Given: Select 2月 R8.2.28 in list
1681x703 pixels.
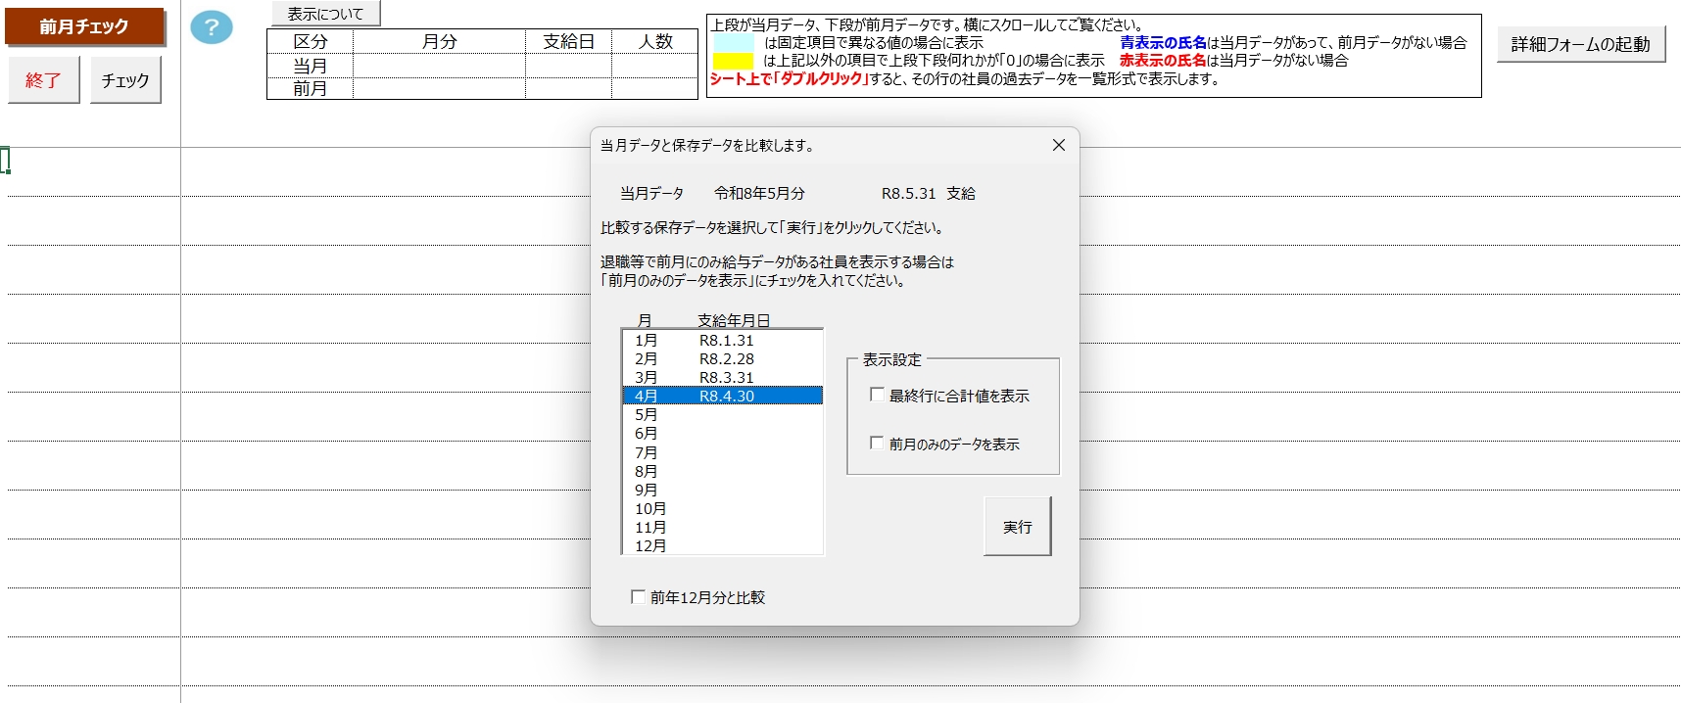Looking at the screenshot, I should point(723,359).
